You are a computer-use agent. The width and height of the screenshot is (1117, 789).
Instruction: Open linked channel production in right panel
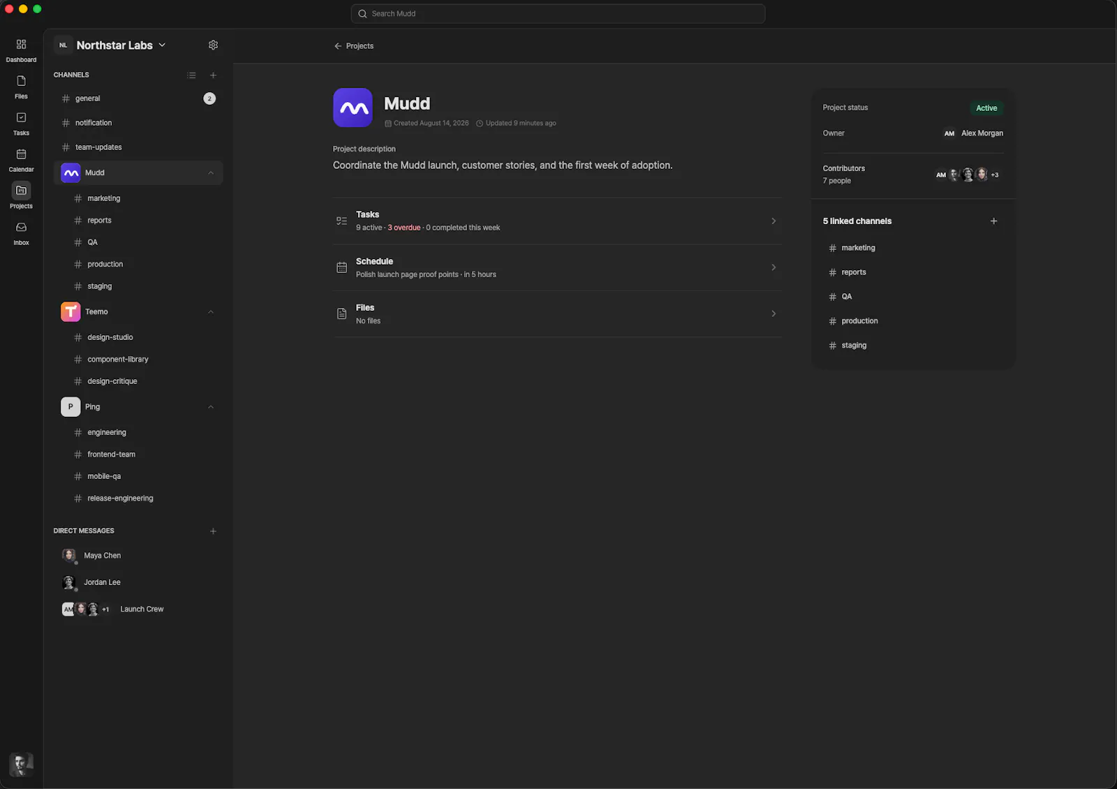point(913,321)
